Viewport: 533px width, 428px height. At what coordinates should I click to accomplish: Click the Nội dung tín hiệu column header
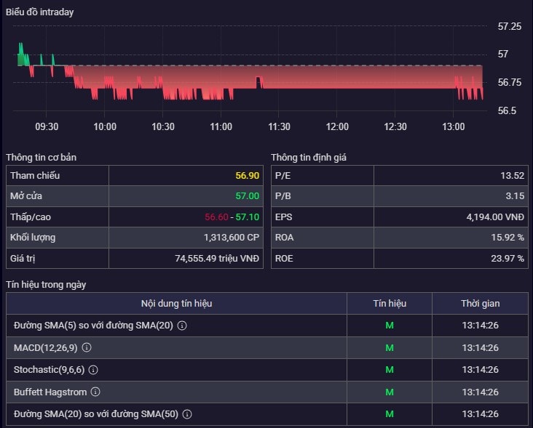click(176, 303)
